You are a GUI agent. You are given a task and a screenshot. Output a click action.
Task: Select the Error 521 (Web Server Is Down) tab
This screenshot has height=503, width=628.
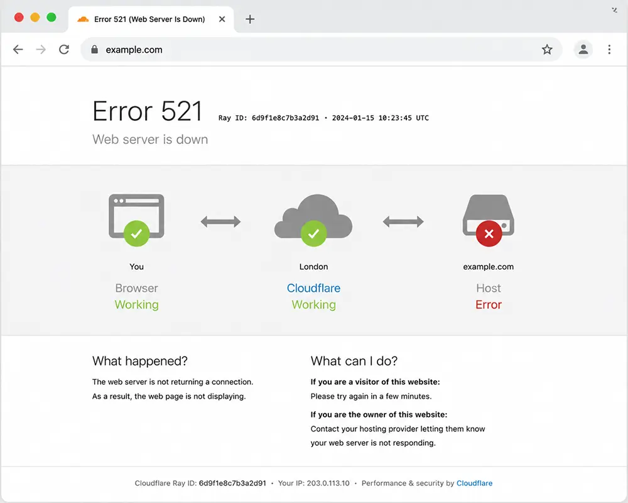point(151,19)
